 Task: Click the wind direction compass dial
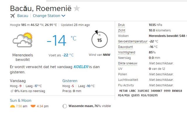click(x=100, y=39)
